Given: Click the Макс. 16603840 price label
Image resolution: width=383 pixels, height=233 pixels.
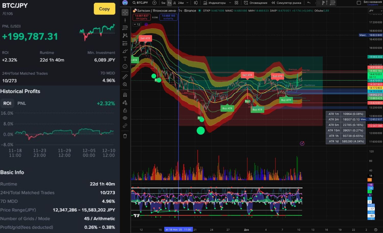Looking at the screenshot, I should coord(370,35).
